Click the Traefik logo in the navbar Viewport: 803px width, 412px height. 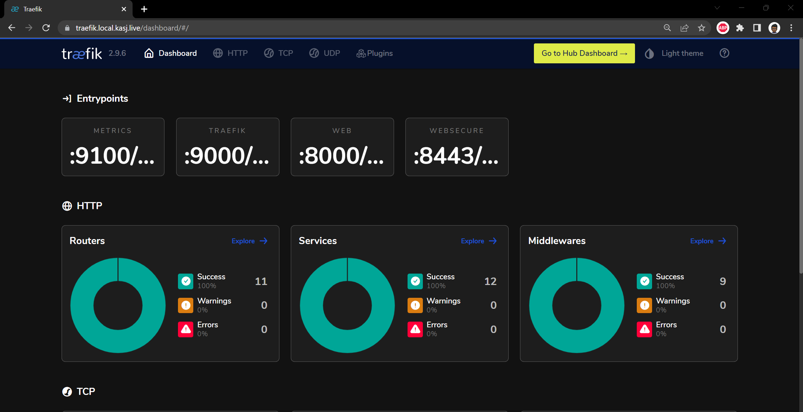pyautogui.click(x=81, y=53)
